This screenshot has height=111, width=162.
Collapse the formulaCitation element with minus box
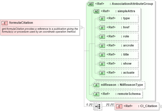(x=81, y=27)
